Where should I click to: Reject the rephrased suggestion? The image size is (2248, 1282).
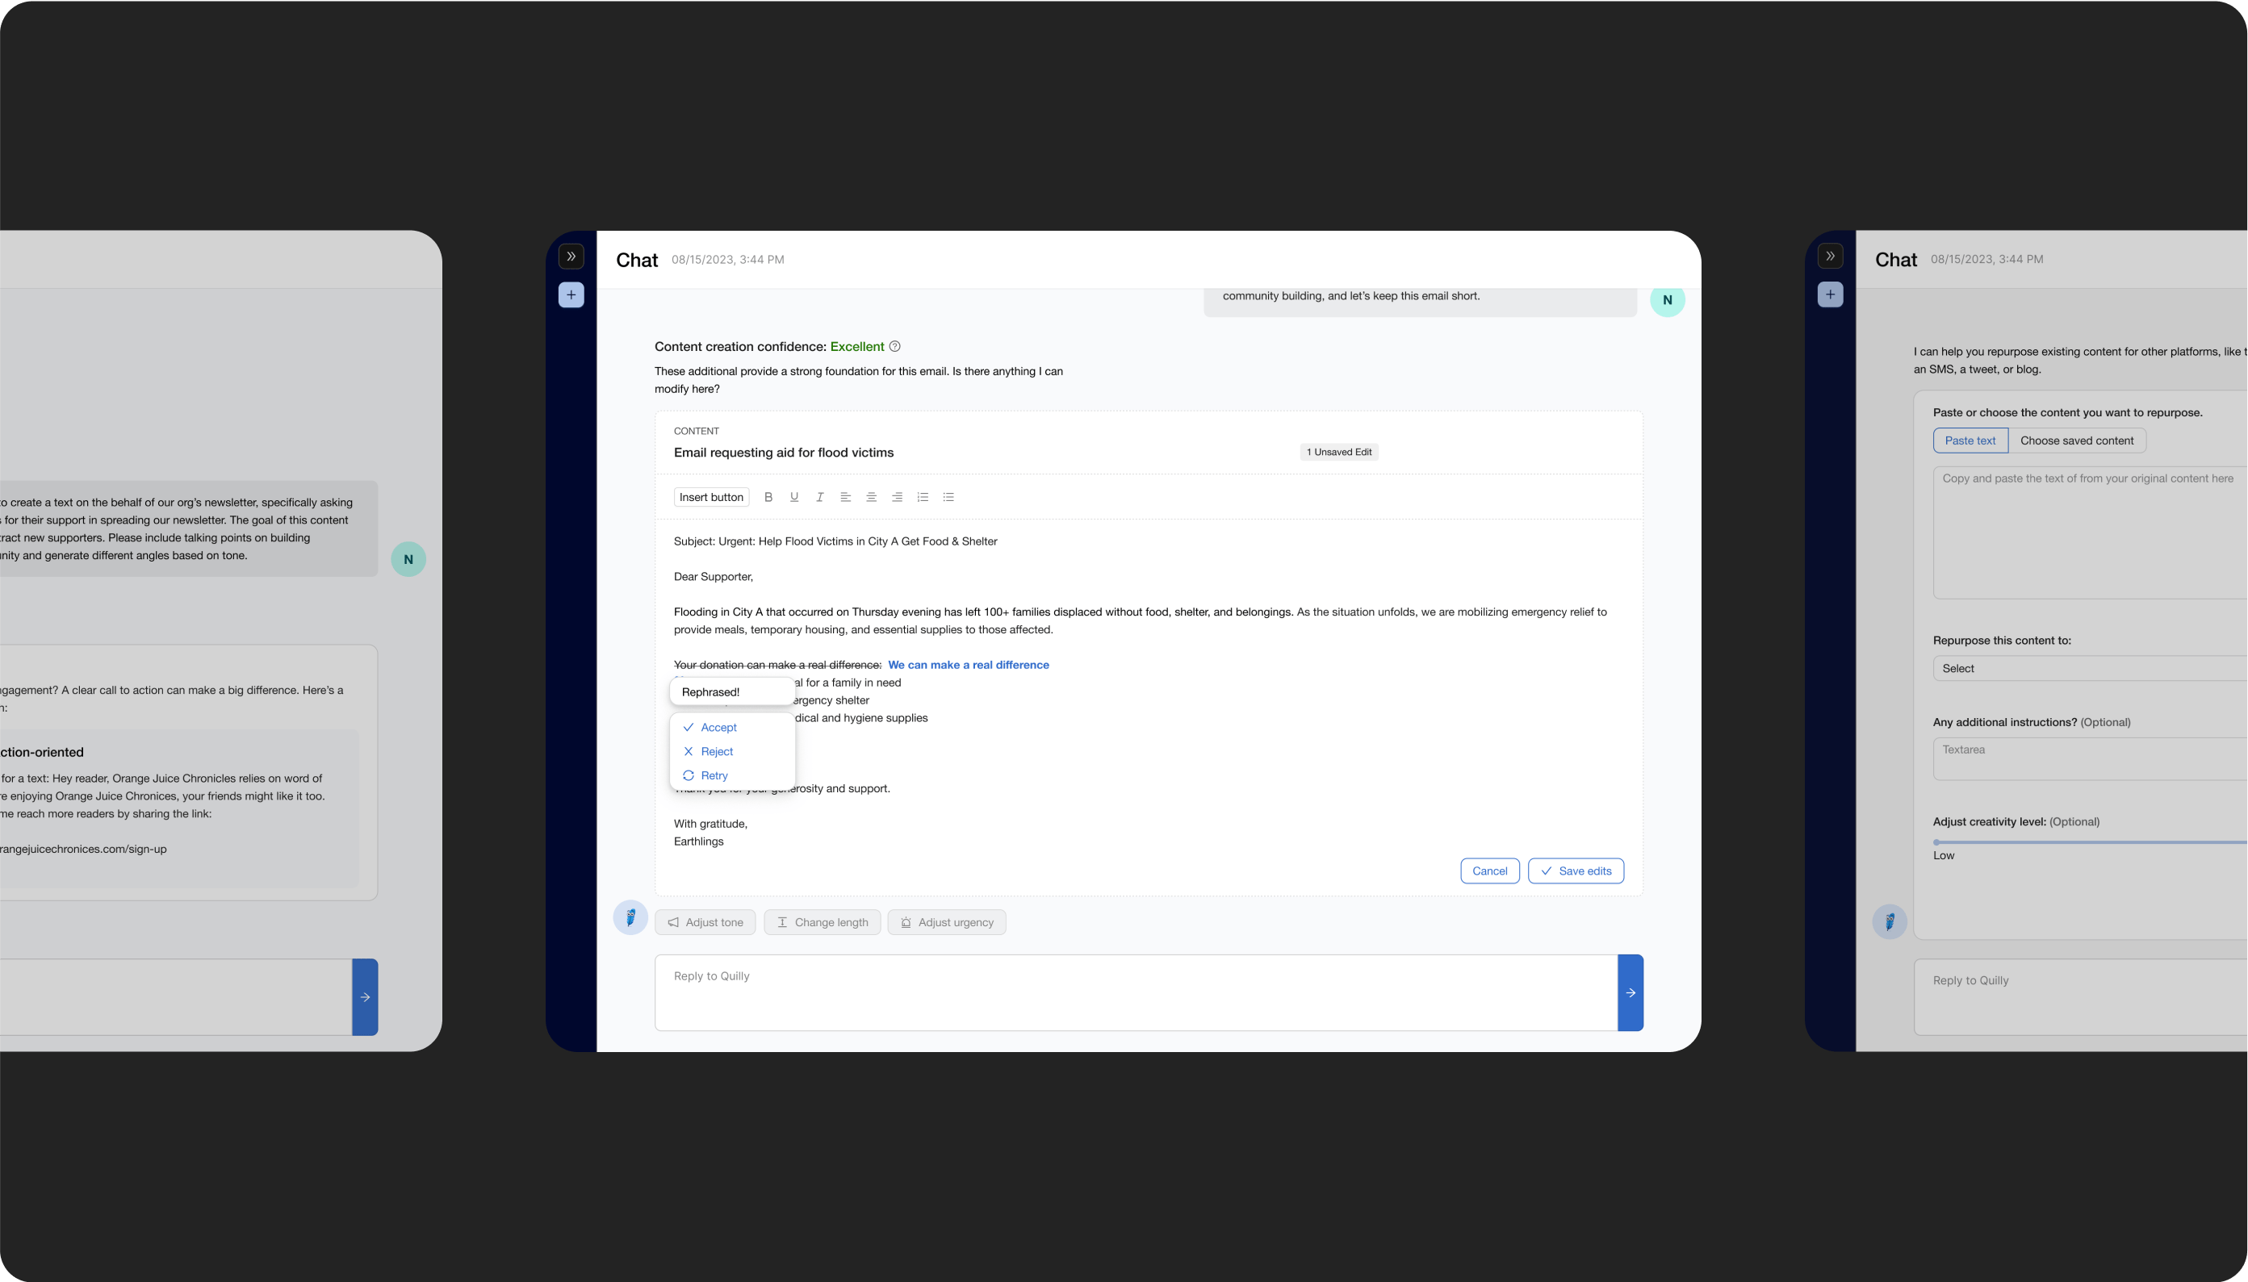tap(716, 751)
